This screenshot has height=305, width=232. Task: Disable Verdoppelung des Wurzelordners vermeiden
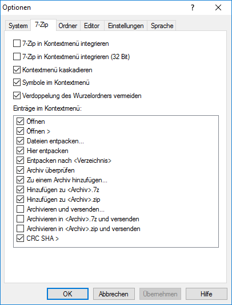[x=17, y=96]
